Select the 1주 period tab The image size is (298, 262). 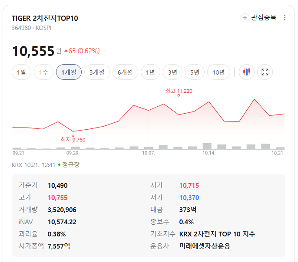tap(43, 72)
